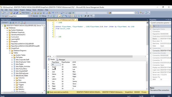Open the Edit menu

pyautogui.click(x=6, y=10)
